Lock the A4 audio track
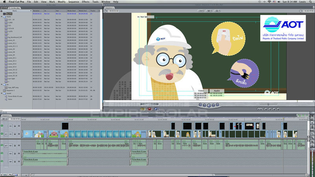 (15, 162)
